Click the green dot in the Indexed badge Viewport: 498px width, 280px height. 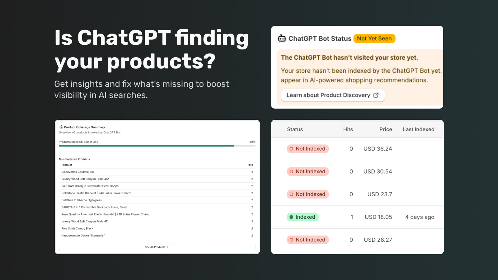pos(291,217)
